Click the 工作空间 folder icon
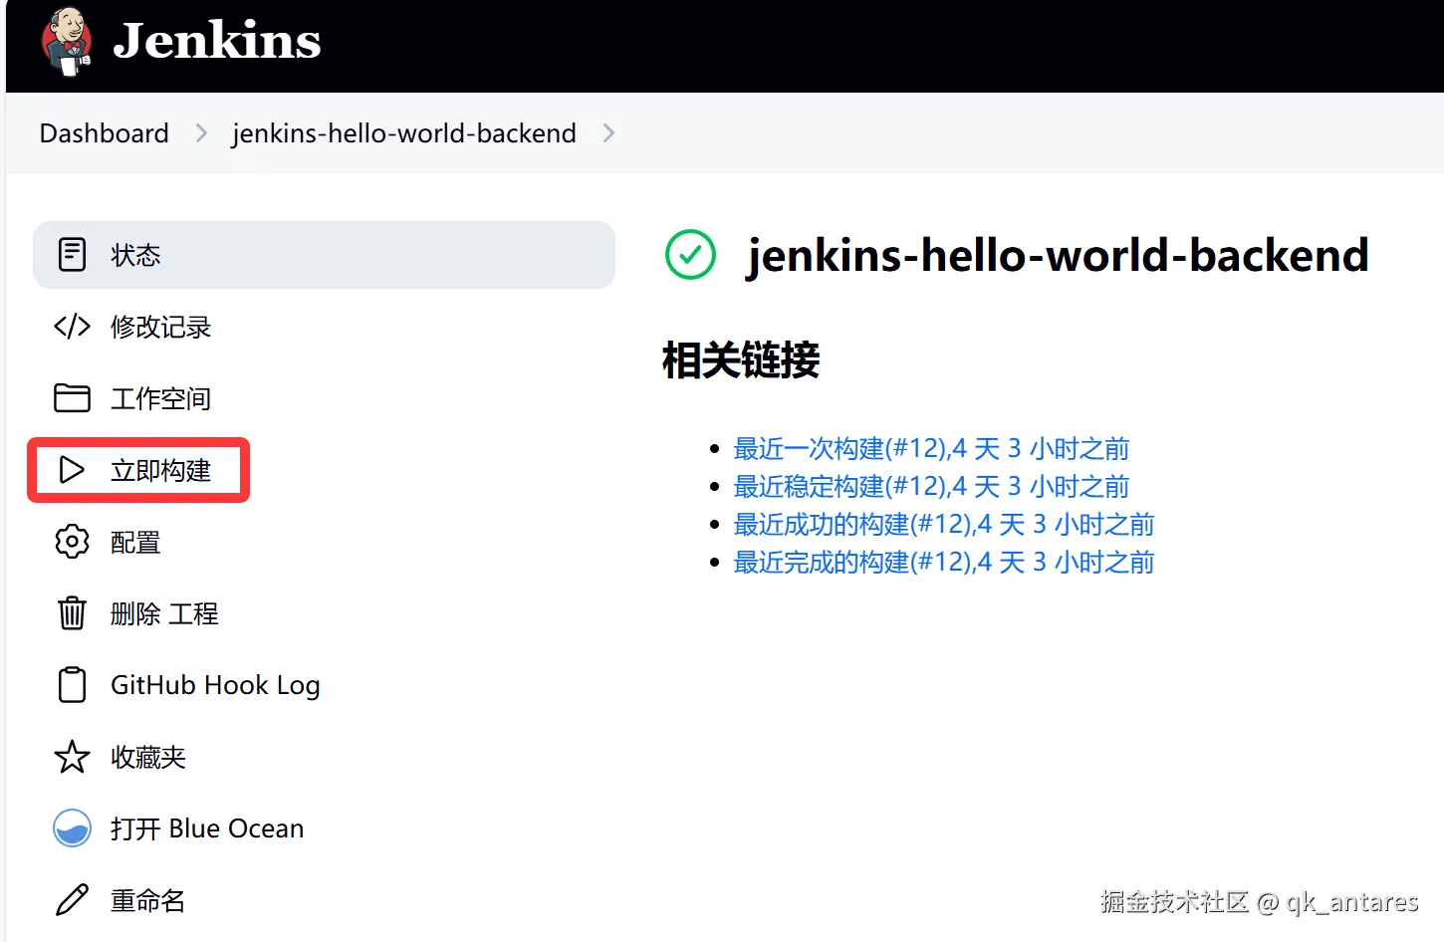The height and width of the screenshot is (942, 1444). click(x=72, y=398)
